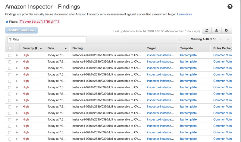The height and width of the screenshot is (142, 241).
Task: Download the findings export
Action: (x=216, y=31)
